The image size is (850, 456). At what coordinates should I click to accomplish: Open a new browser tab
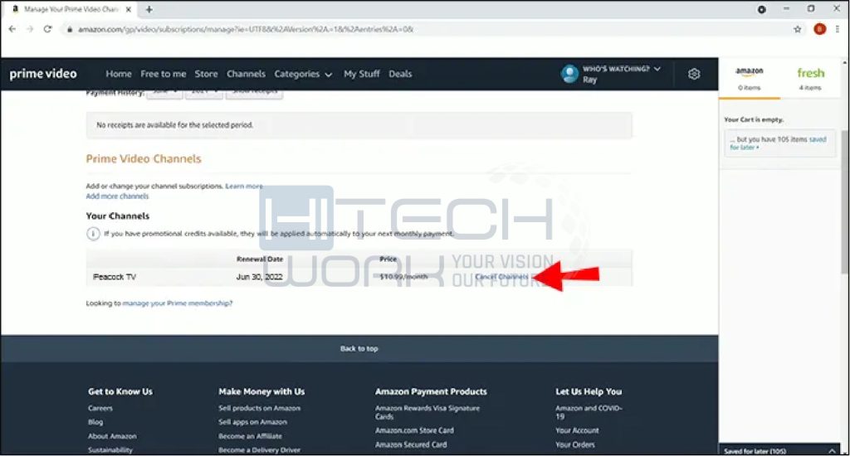(149, 9)
